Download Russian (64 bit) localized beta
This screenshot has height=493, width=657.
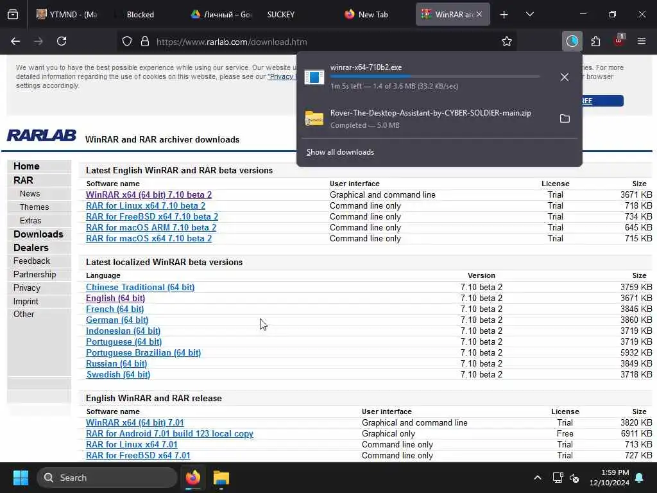coord(116,363)
